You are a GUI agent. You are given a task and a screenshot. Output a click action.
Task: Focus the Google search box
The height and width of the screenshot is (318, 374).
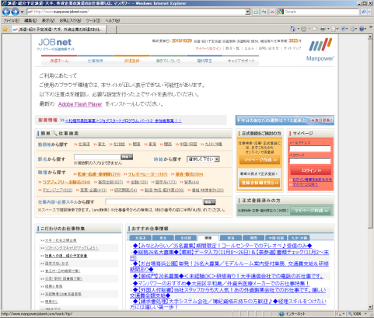[x=321, y=12]
